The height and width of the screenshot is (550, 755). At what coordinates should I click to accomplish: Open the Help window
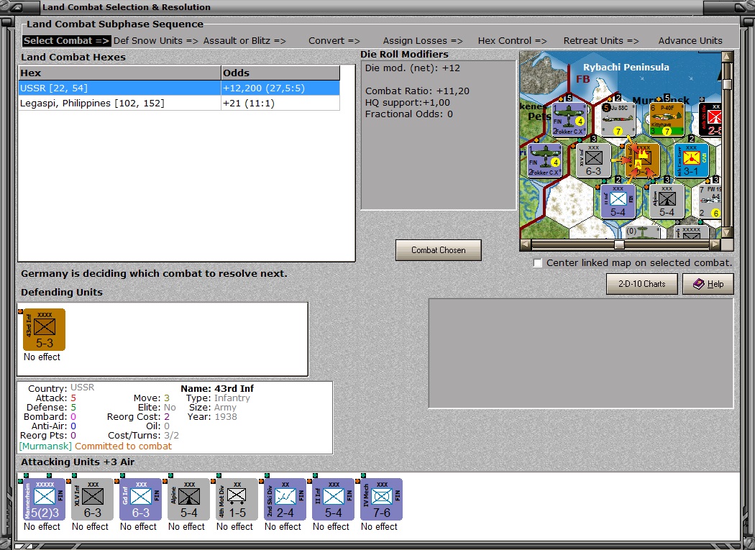(x=708, y=284)
